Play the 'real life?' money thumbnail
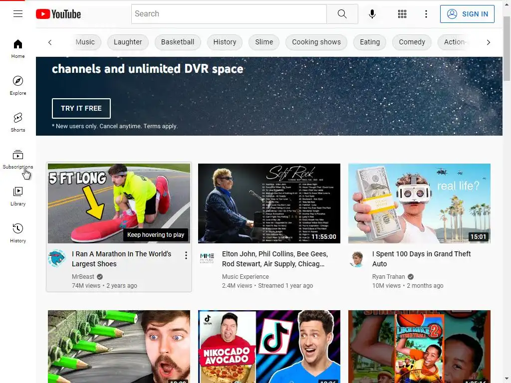 pos(419,203)
